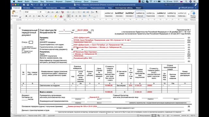
Task: Apply the Строгий style
Action: click(161, 14)
